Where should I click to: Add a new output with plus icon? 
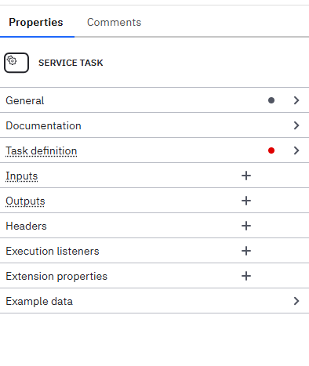(246, 201)
